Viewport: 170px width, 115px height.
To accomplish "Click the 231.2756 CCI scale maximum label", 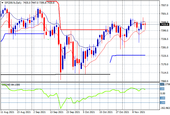I will pos(165,84).
